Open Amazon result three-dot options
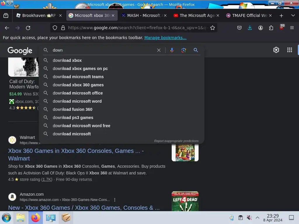 (114, 200)
